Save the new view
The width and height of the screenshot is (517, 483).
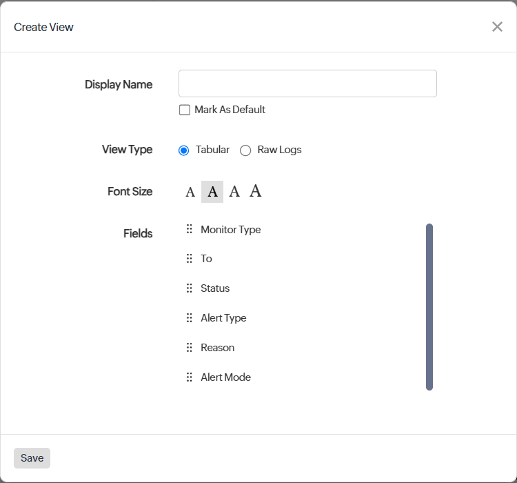[32, 458]
